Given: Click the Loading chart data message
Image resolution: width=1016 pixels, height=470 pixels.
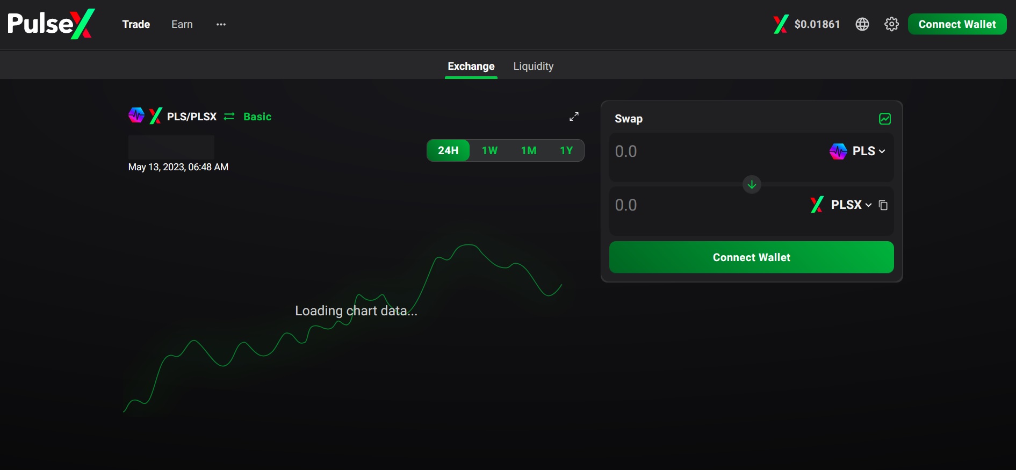Looking at the screenshot, I should tap(356, 311).
